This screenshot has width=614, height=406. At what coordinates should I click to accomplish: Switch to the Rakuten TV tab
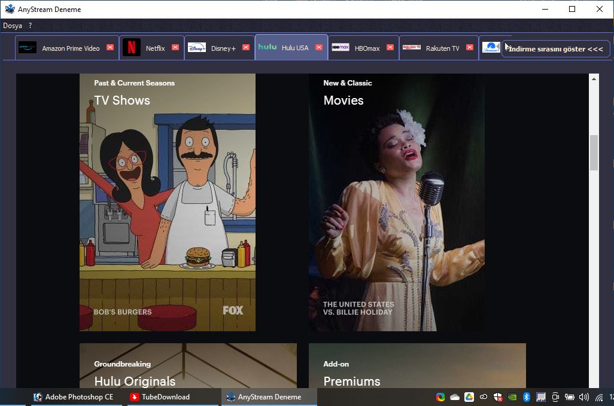coord(439,48)
